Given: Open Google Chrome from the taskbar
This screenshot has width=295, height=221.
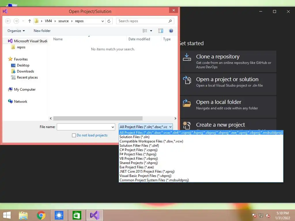Looking at the screenshot, I should click(x=41, y=215).
